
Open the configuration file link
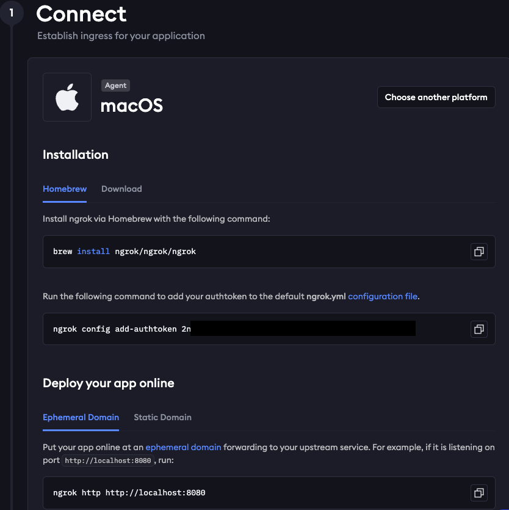[x=383, y=296]
